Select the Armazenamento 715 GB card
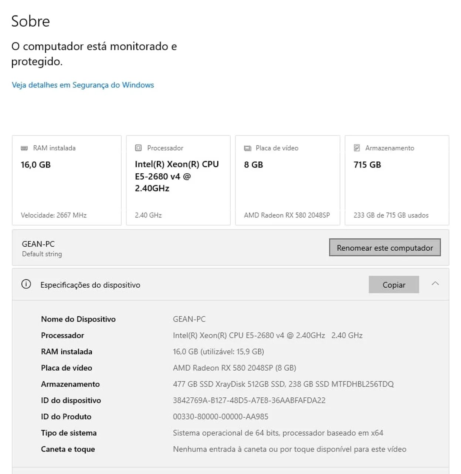Image resolution: width=461 pixels, height=474 pixels. tap(397, 180)
